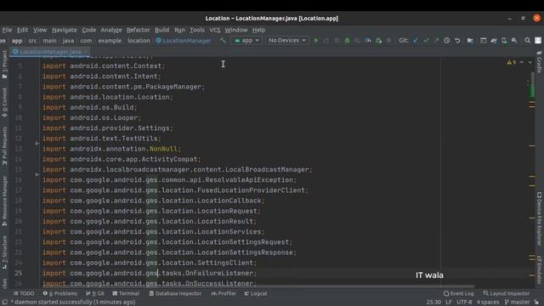This screenshot has height=306, width=544.
Task: Toggle the Project side panel
Action: (4, 65)
